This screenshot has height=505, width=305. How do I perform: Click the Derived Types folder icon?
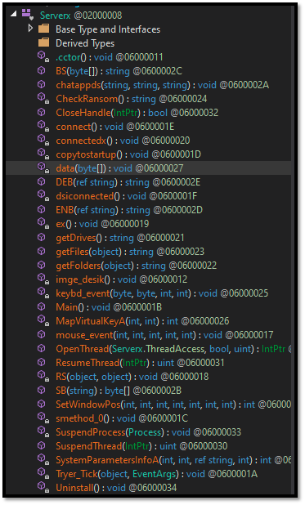[43, 42]
